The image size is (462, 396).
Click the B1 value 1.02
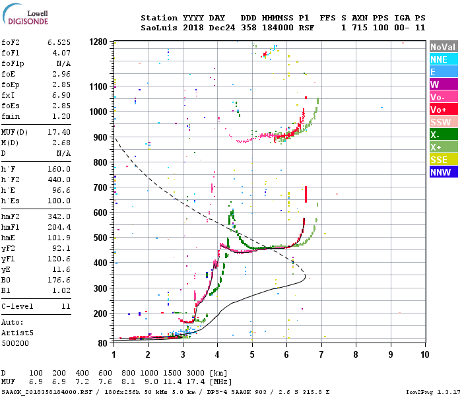pyautogui.click(x=61, y=290)
